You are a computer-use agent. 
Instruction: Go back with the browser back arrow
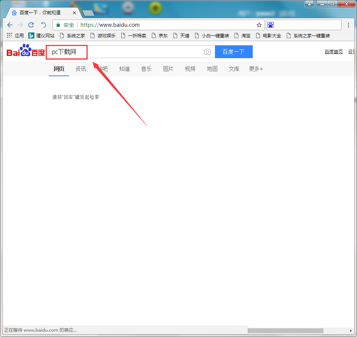(x=10, y=25)
